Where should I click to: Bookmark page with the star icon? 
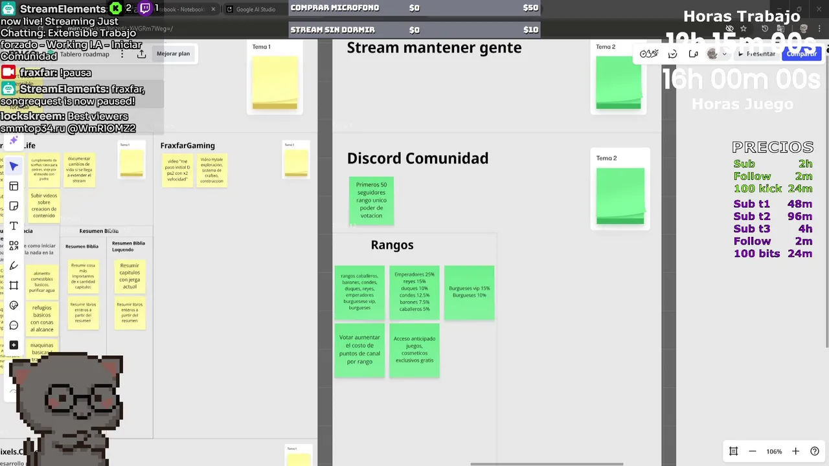pos(744,28)
